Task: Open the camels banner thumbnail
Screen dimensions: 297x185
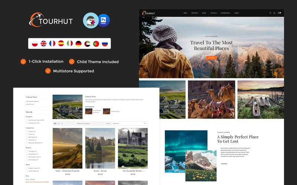Action: [211, 100]
